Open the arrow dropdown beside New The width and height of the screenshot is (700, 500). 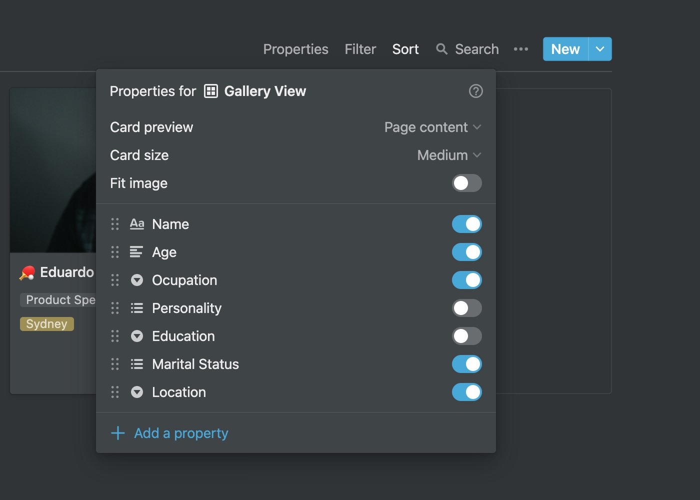600,49
